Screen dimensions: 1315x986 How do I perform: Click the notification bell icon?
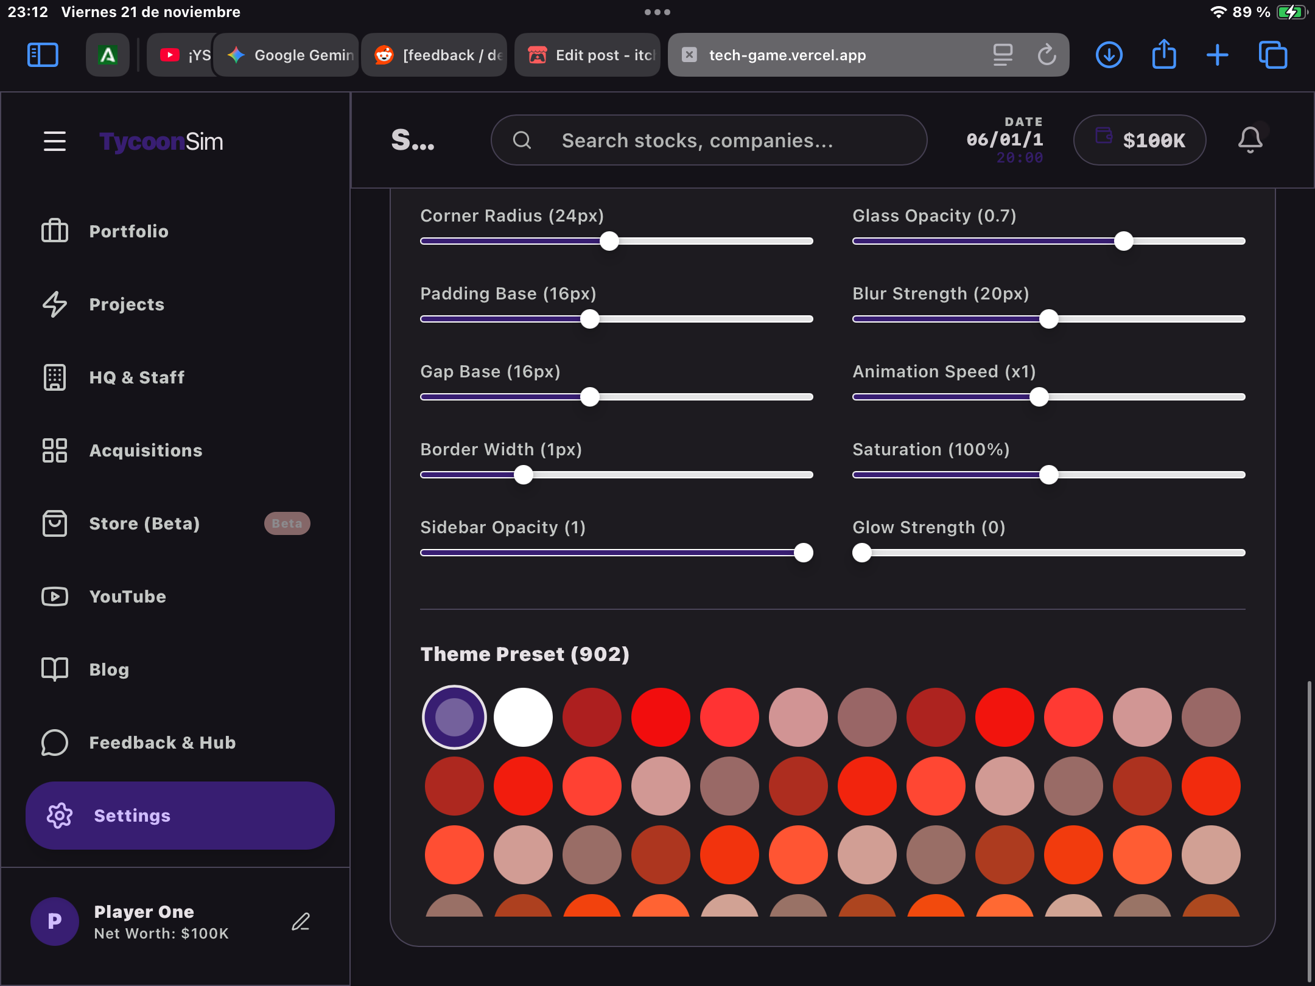[1250, 140]
